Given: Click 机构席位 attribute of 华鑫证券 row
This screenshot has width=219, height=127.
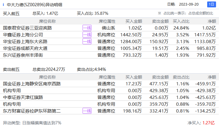Looking at the screenshot, I should coord(106,35).
